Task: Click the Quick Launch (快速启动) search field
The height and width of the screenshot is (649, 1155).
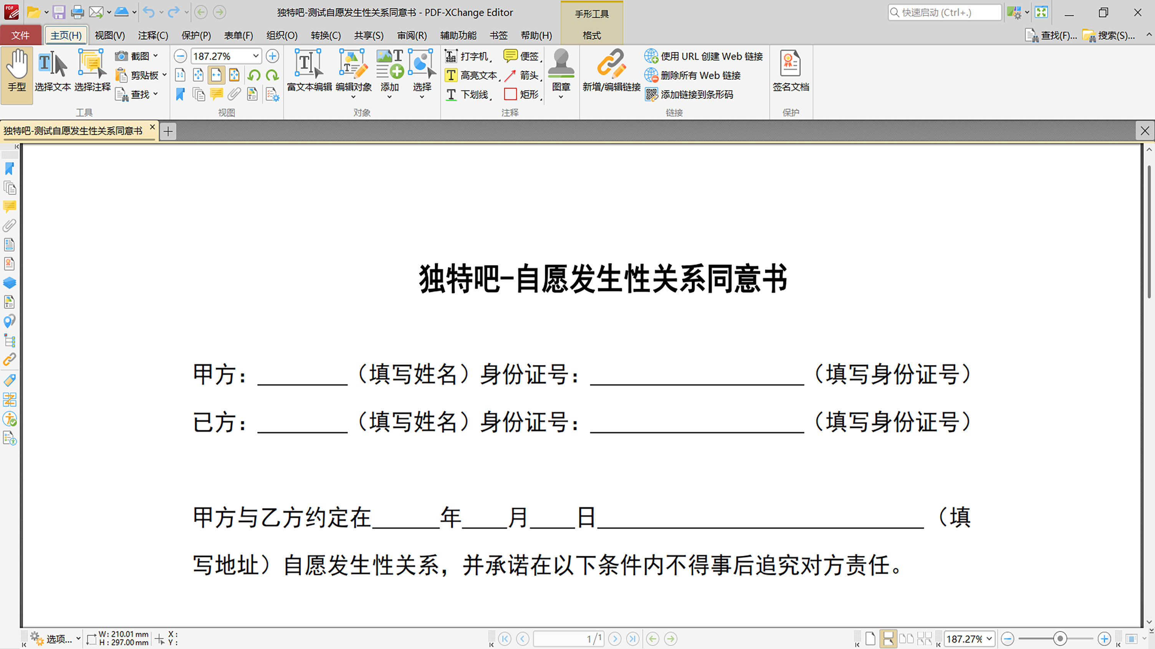Action: (x=945, y=12)
